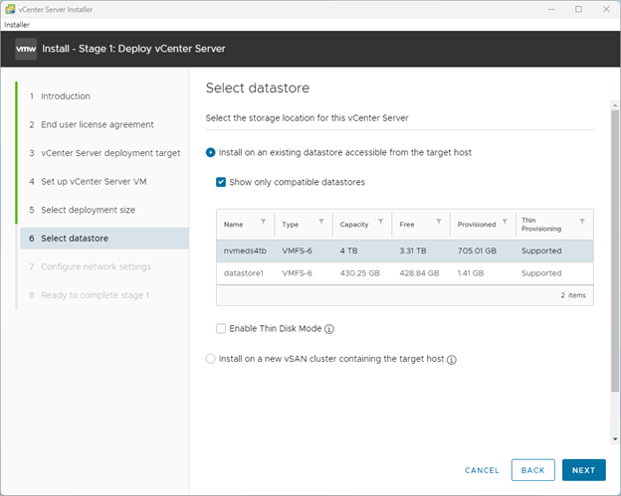This screenshot has width=621, height=496.
Task: Click the scrollbar down arrow
Action: (615, 438)
